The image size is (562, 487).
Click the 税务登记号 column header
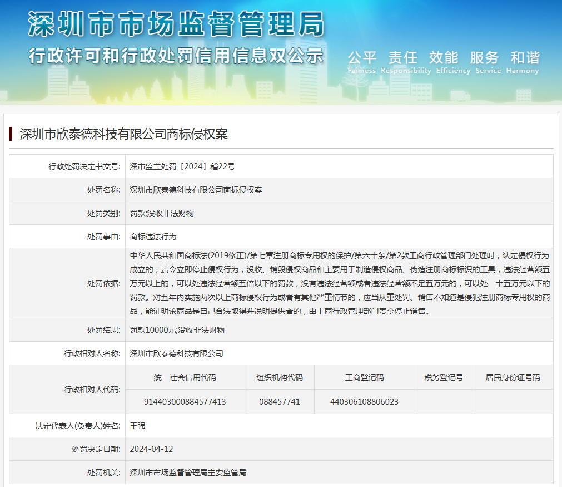(443, 377)
